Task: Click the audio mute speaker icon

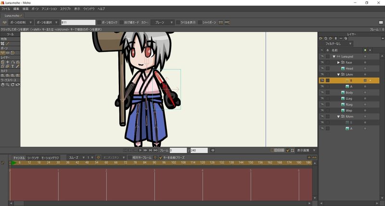Action: [213, 150]
